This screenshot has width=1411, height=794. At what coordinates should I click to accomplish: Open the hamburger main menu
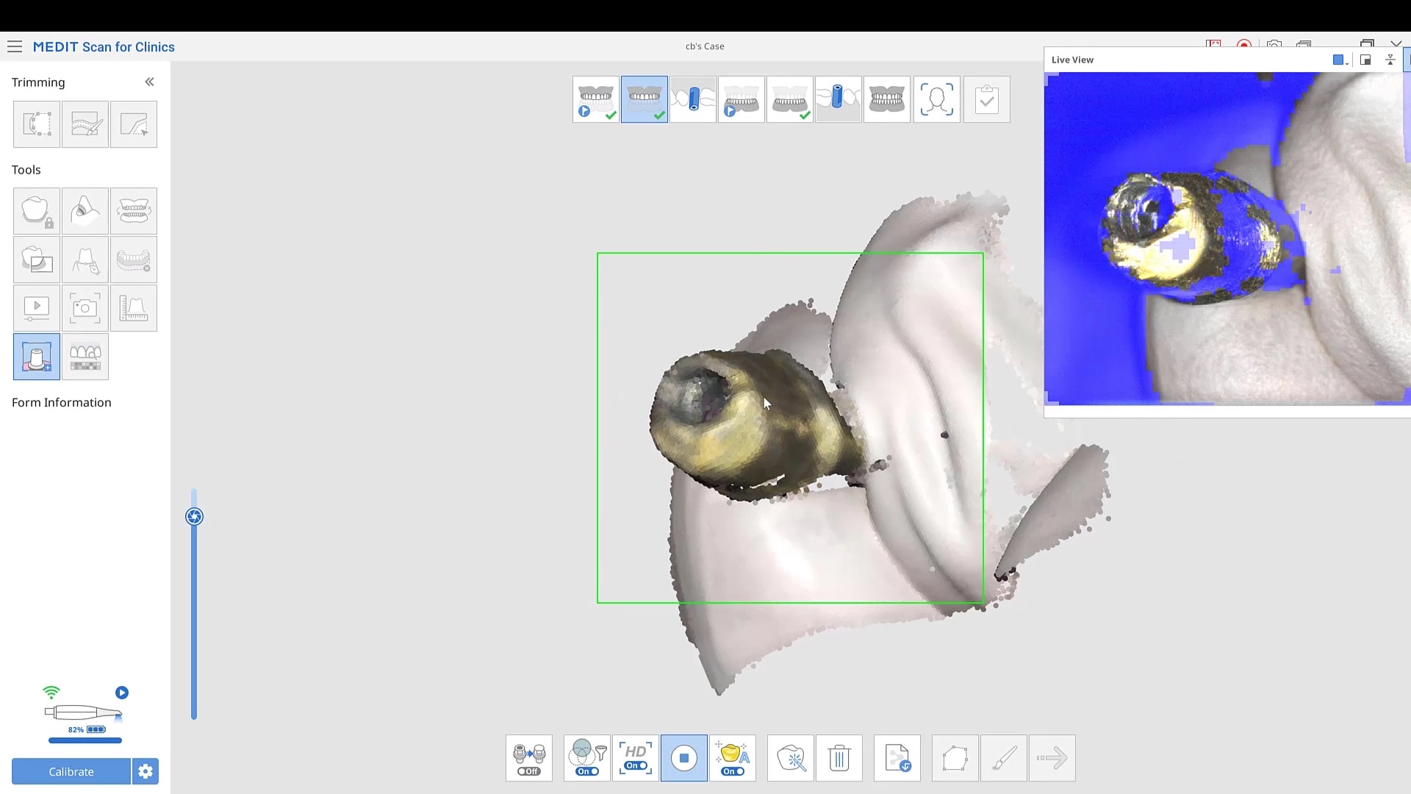pos(15,46)
